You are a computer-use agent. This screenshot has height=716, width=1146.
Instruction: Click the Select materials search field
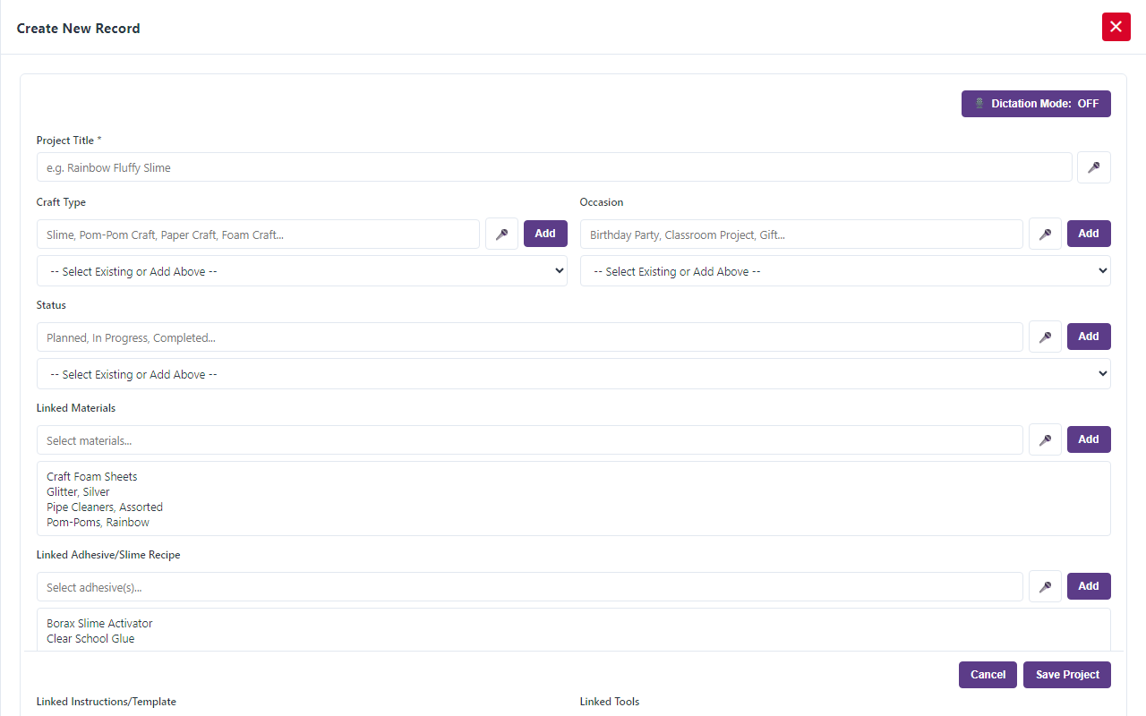click(530, 440)
